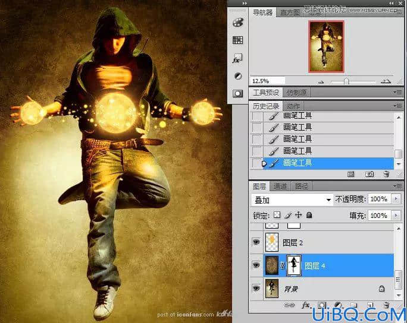Select the 图层 4 layer mask thumbnail

coord(293,265)
